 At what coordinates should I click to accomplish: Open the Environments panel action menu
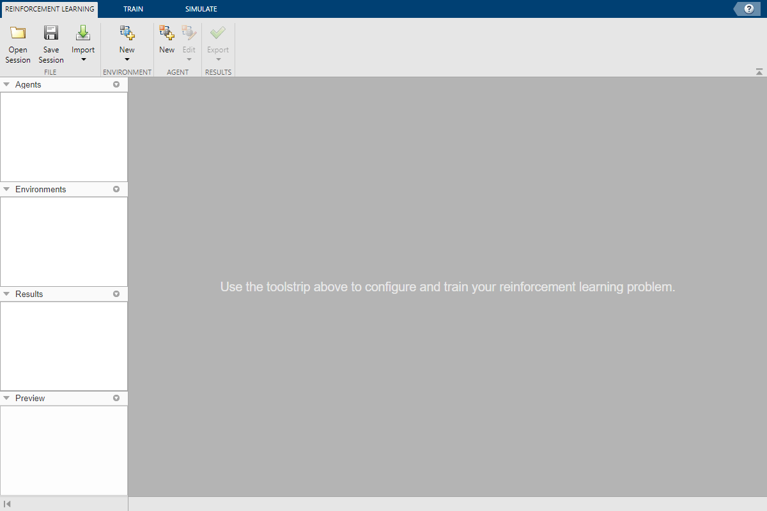(116, 189)
